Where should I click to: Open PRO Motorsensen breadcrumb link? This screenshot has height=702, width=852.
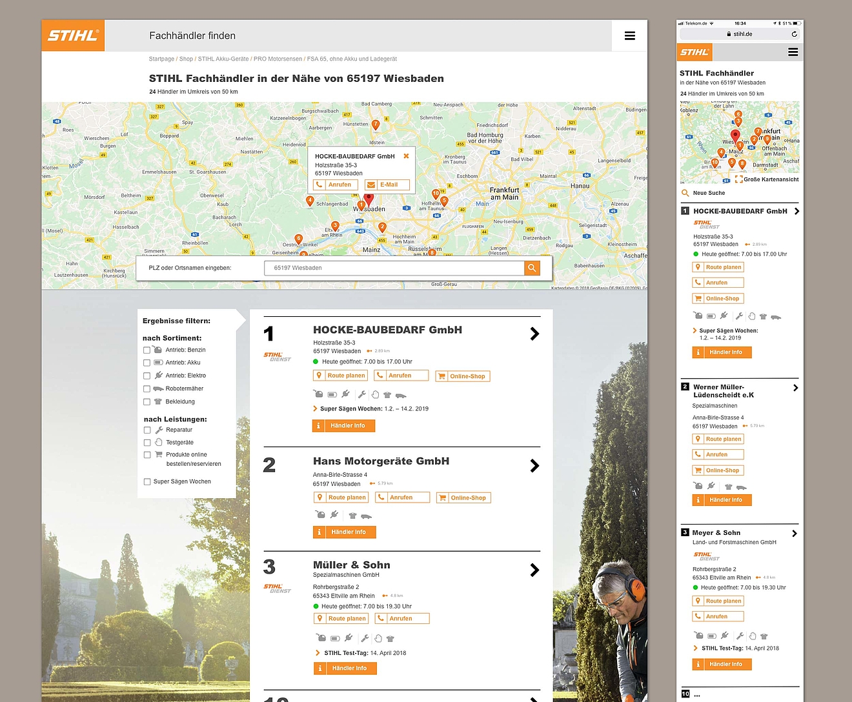278,59
